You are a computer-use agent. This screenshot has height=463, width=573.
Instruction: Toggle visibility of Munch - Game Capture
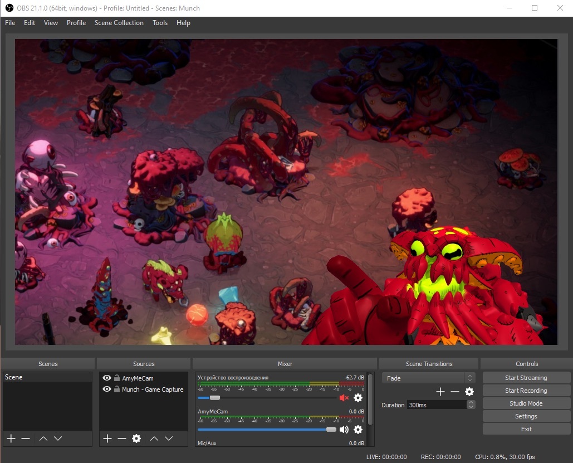point(107,389)
